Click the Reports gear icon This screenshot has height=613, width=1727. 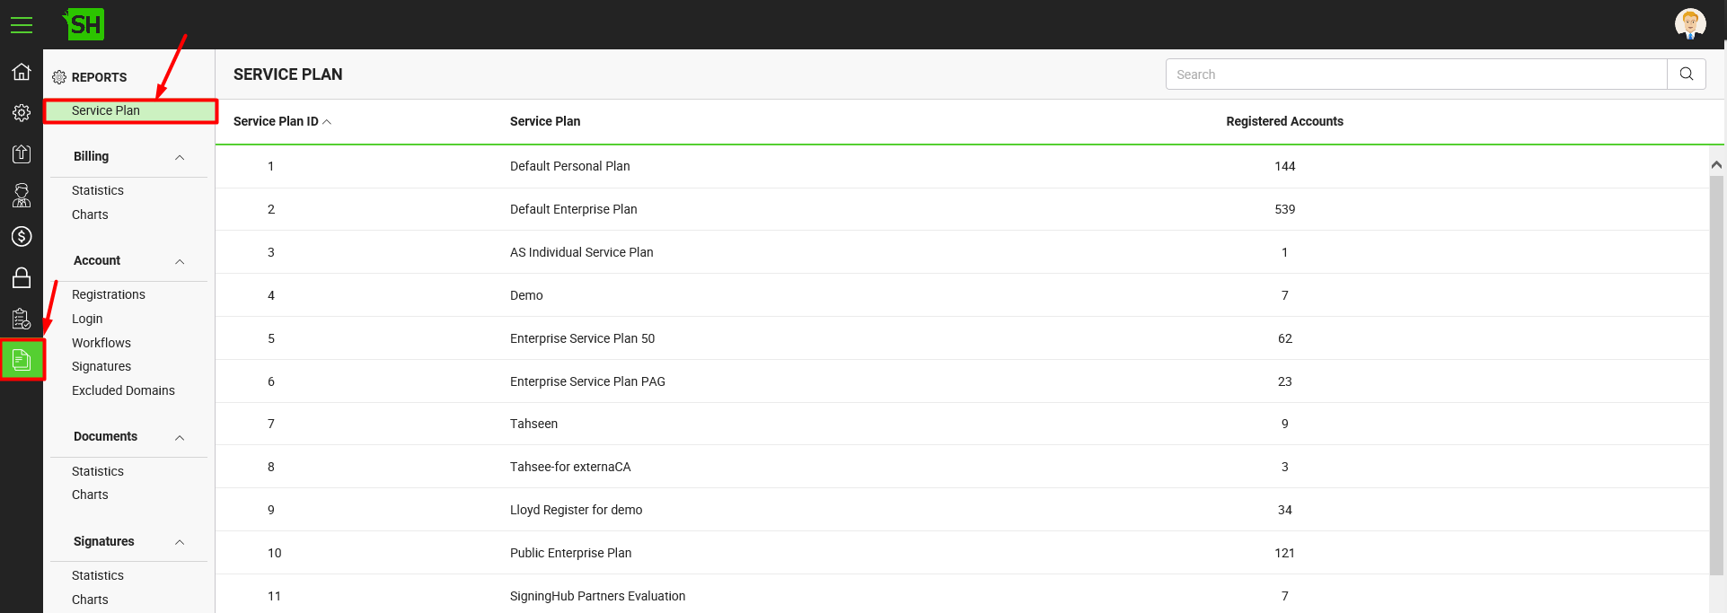point(59,77)
